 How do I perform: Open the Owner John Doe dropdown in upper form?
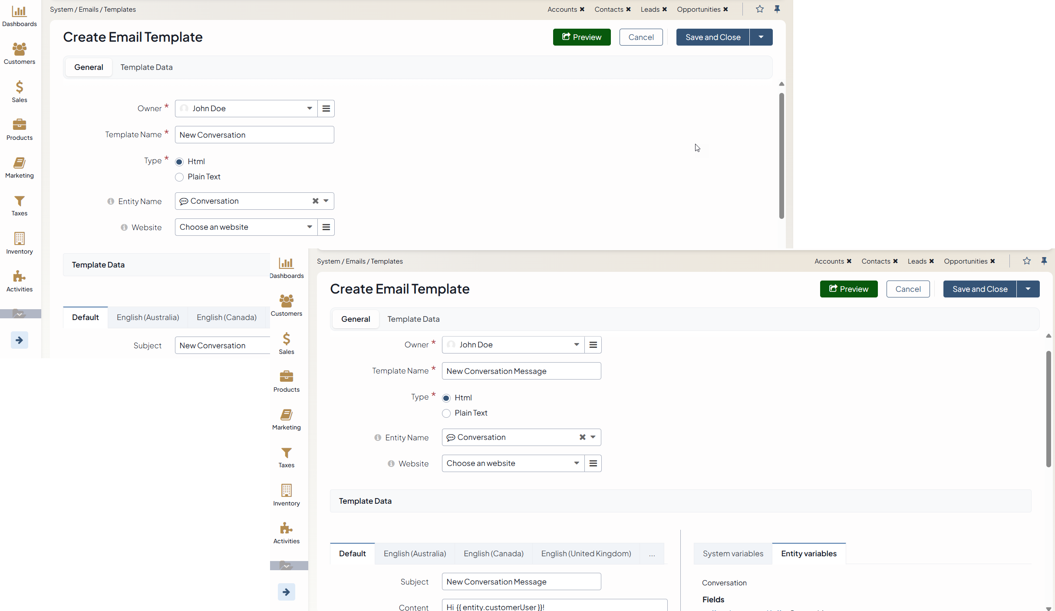[x=246, y=109]
